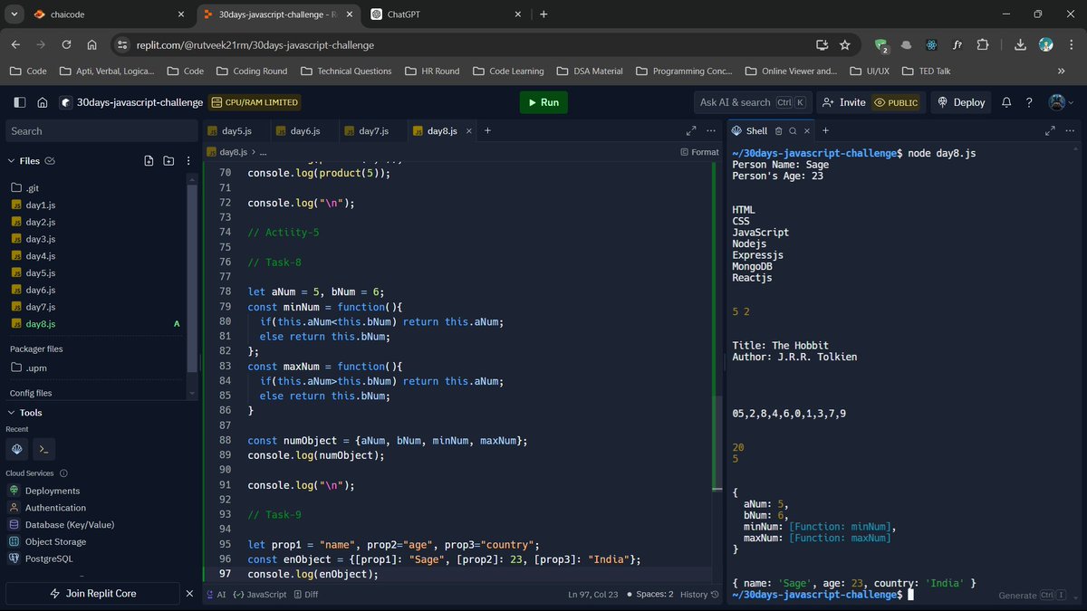
Task: Collapse the Files section
Action: point(11,161)
